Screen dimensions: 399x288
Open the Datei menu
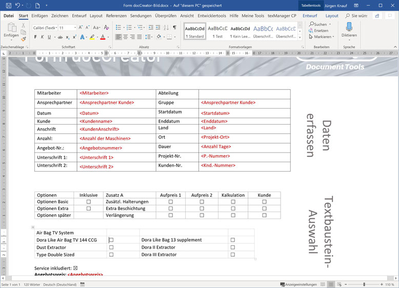9,16
